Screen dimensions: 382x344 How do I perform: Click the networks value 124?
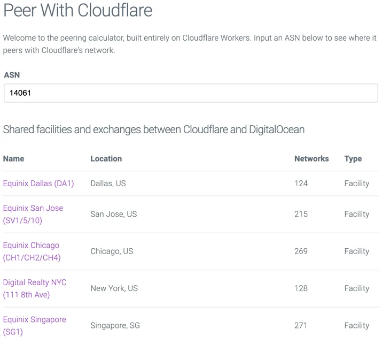[301, 184]
